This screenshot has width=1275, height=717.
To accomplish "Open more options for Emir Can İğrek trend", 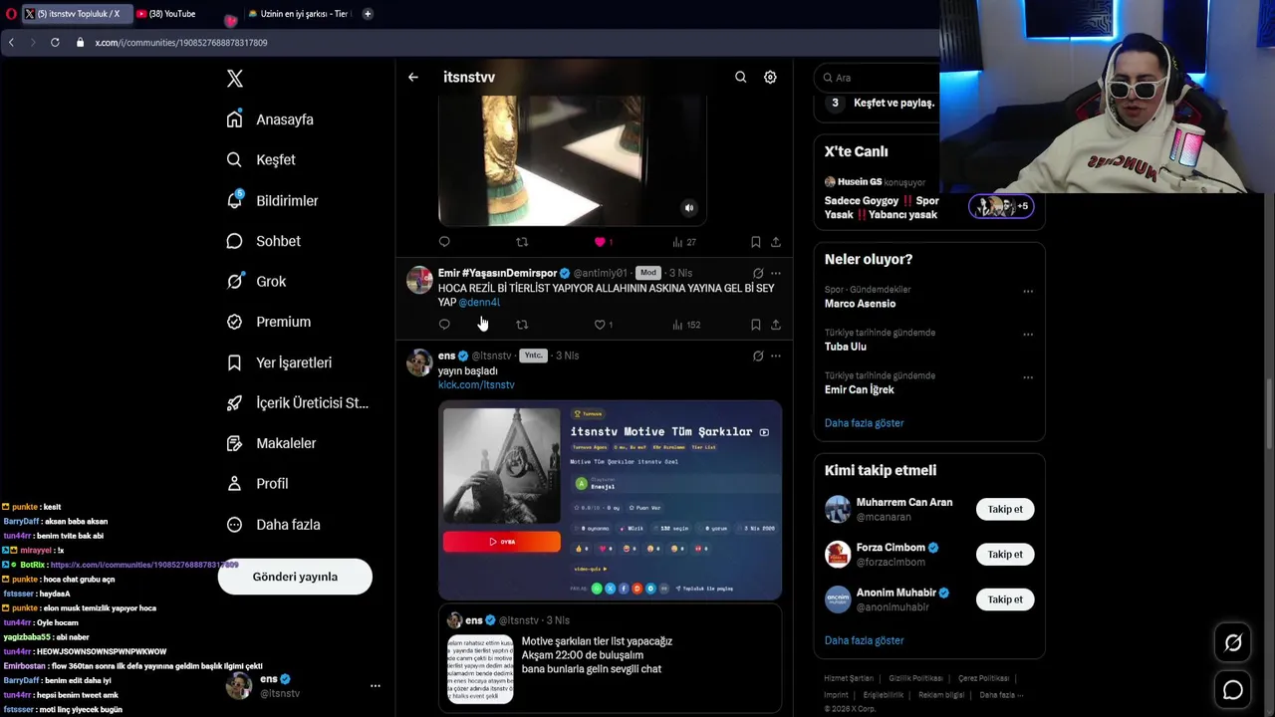I will coord(1028,377).
